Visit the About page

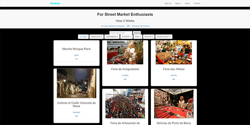(x=187, y=3)
